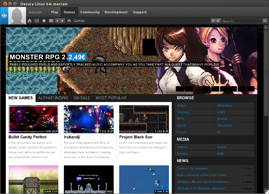The image size is (269, 194).
Task: Switch to the ON SALE tab
Action: pyautogui.click(x=82, y=98)
